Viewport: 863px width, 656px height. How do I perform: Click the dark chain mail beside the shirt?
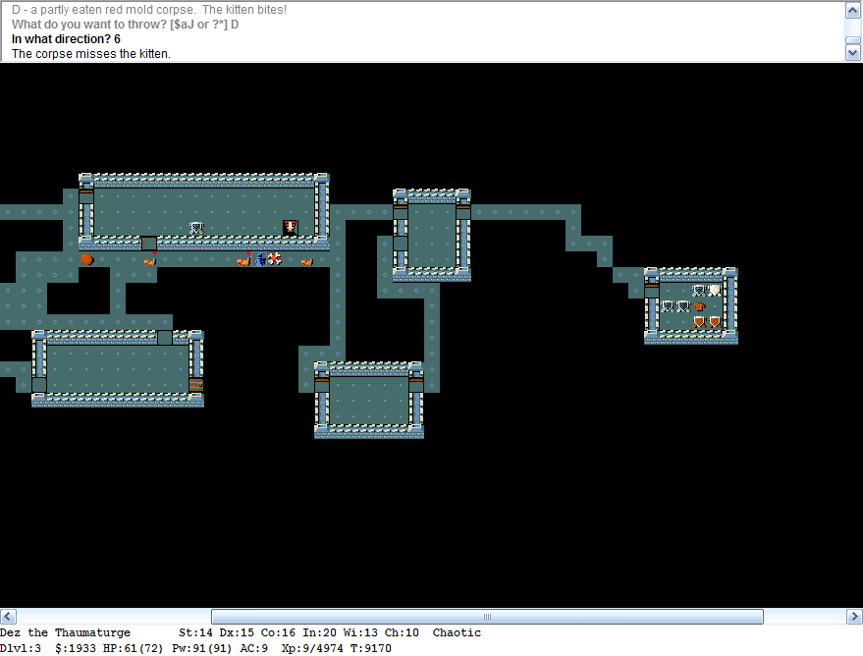click(x=683, y=306)
